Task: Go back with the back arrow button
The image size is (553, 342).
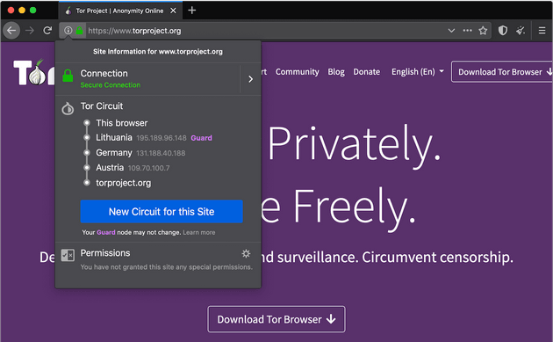Action: 11,31
